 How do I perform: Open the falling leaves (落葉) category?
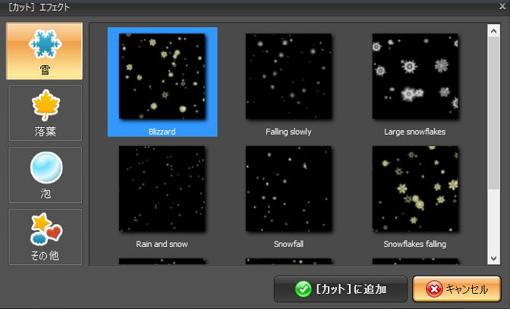pyautogui.click(x=45, y=112)
